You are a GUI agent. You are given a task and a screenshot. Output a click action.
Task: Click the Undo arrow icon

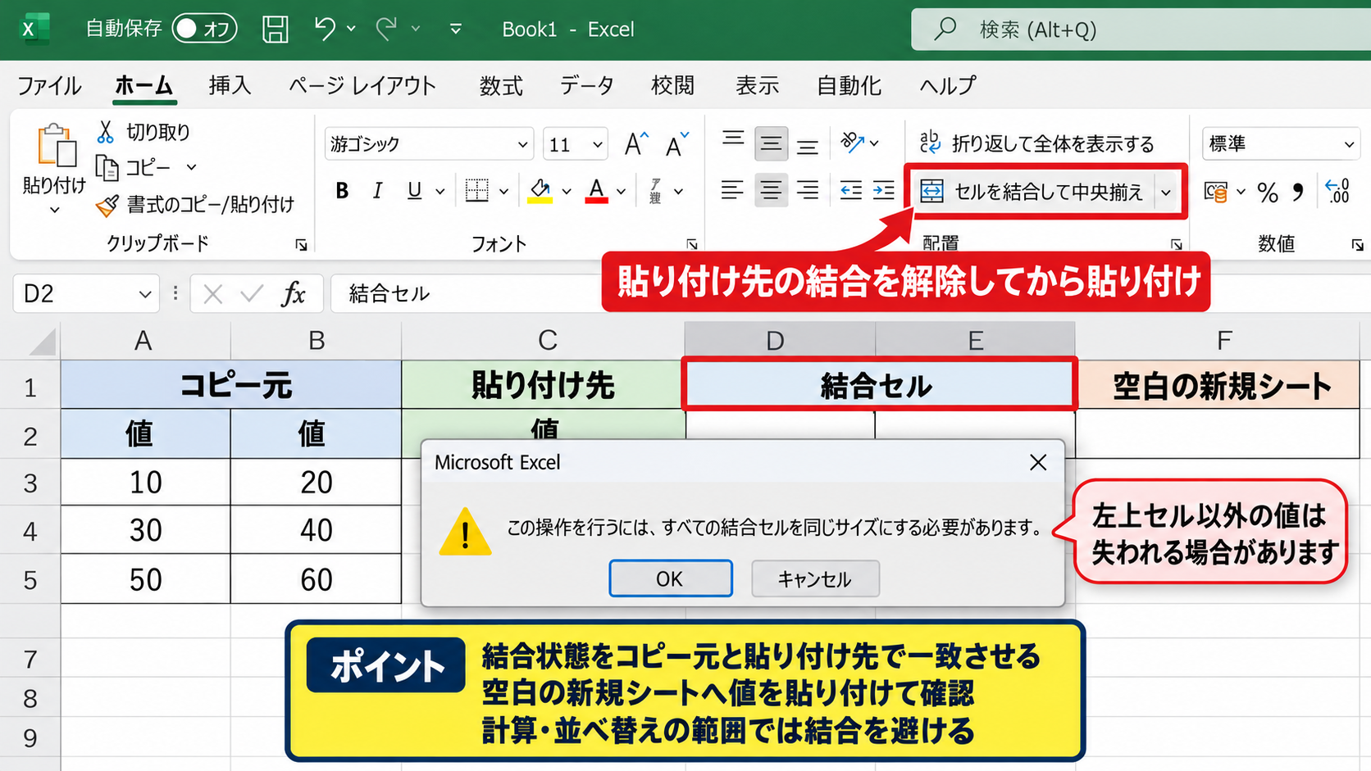pos(325,29)
